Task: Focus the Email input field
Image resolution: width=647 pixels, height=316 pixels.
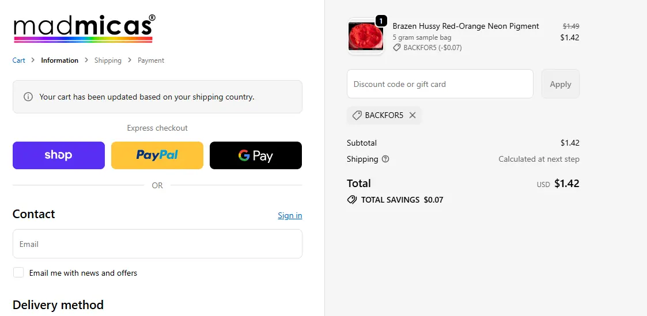Action: 157,244
